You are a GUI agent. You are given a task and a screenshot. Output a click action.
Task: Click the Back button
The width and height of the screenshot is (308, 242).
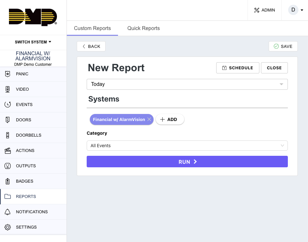point(91,46)
